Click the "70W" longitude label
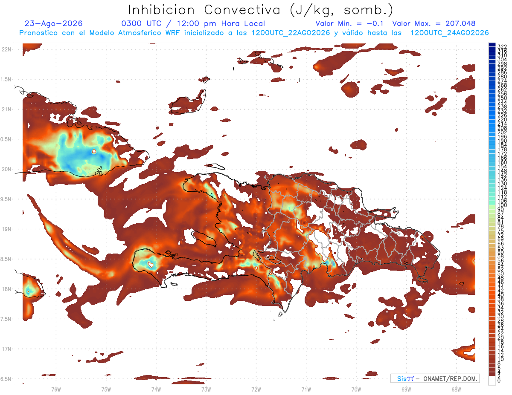 pos(356,389)
